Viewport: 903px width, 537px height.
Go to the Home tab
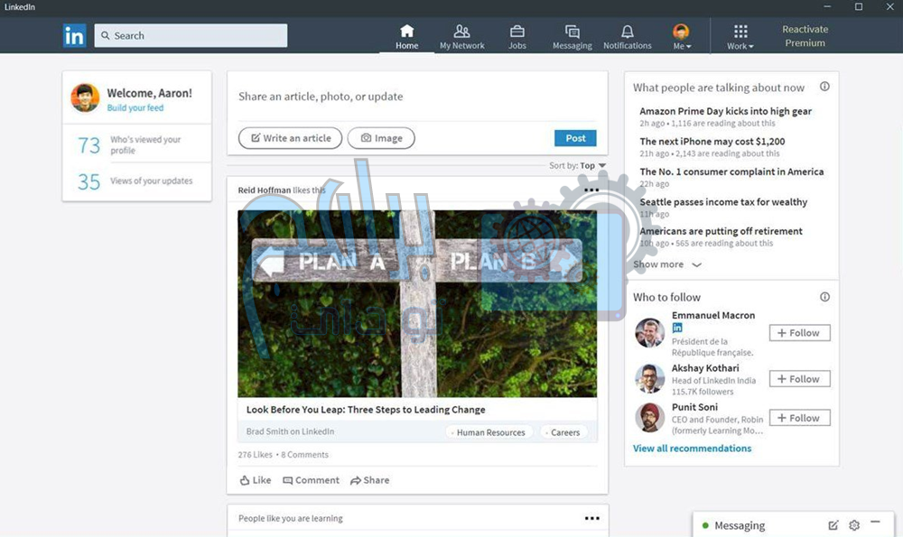pos(406,36)
